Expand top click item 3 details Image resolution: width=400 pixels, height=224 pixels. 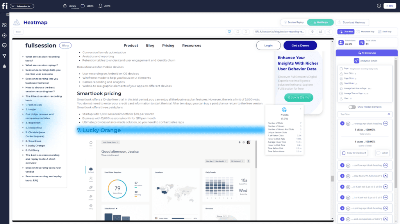coord(386,176)
